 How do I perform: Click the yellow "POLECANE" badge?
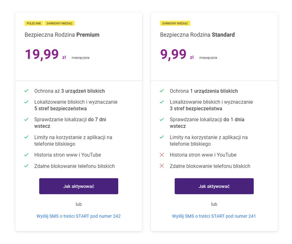[34, 23]
